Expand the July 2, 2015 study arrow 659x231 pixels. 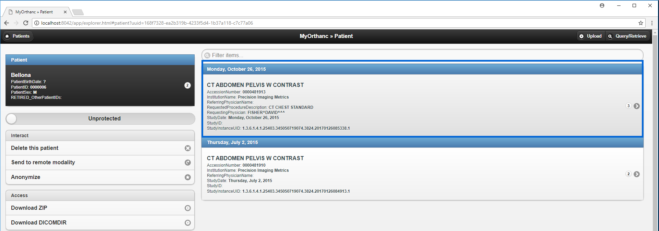[x=636, y=174]
